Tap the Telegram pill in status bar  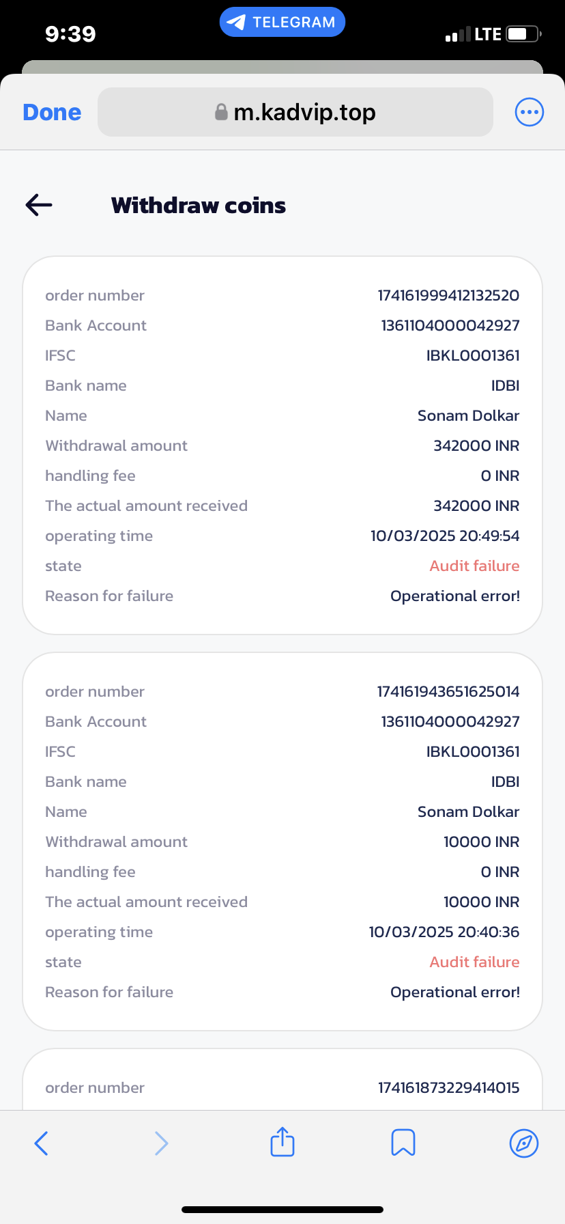282,22
